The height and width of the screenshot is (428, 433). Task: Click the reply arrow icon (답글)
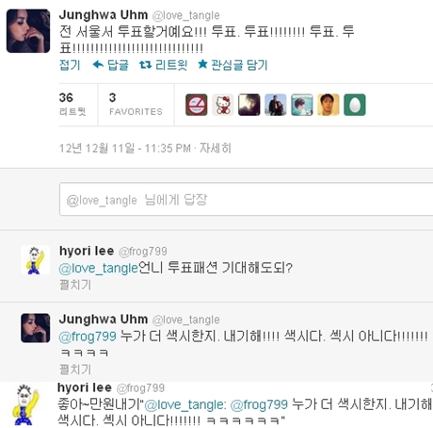coord(98,65)
